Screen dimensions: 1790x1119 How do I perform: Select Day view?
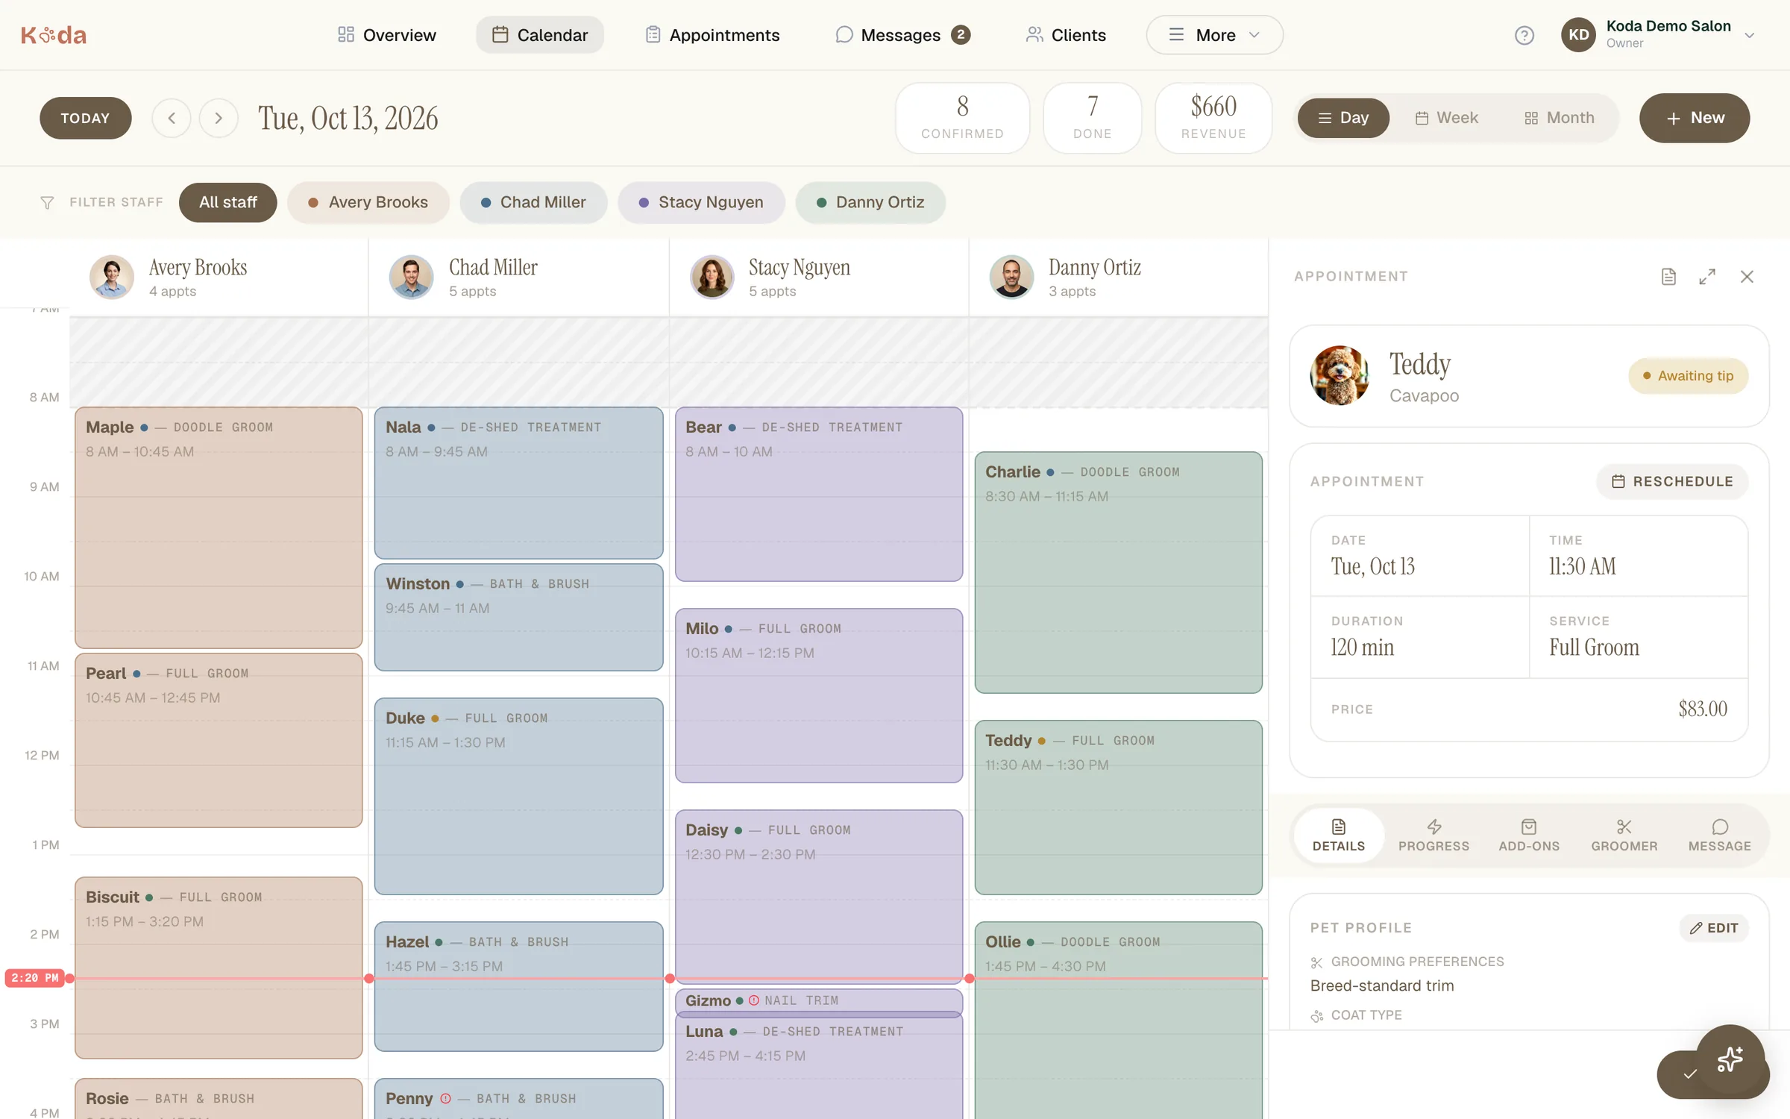(x=1343, y=118)
